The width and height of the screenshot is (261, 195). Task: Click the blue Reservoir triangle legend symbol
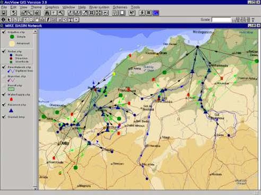tap(11, 111)
